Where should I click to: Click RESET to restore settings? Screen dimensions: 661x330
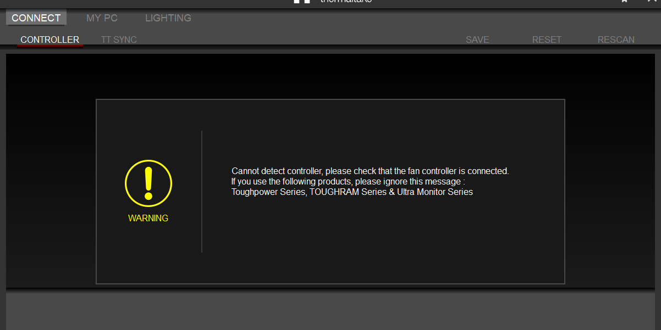[547, 40]
